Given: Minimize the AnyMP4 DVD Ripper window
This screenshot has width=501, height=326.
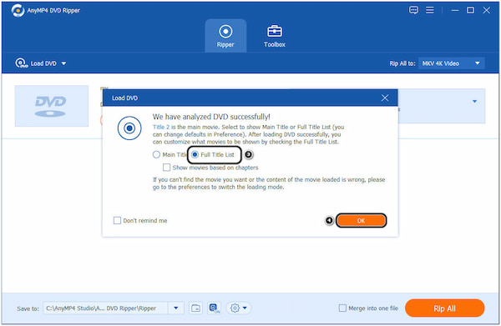Looking at the screenshot, I should pos(455,10).
